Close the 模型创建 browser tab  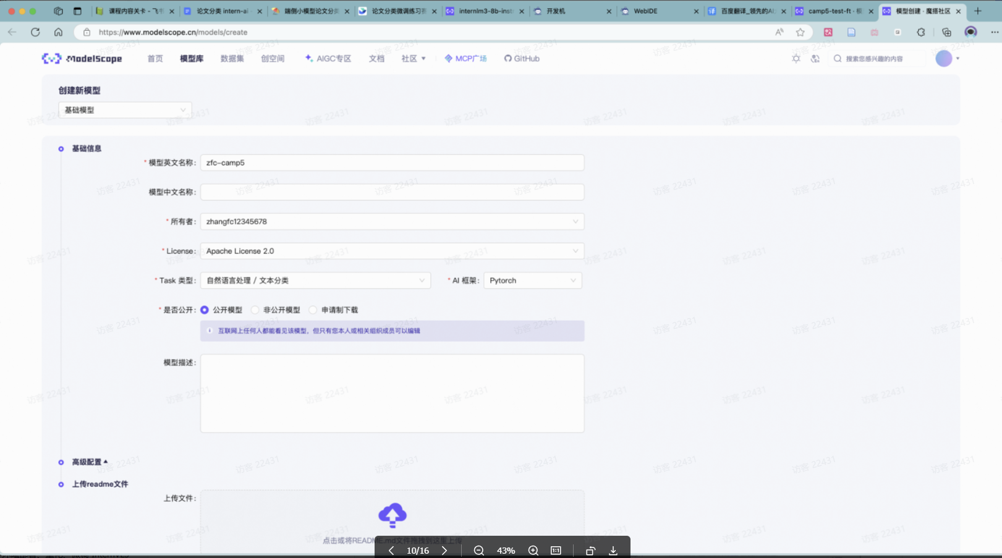(959, 11)
